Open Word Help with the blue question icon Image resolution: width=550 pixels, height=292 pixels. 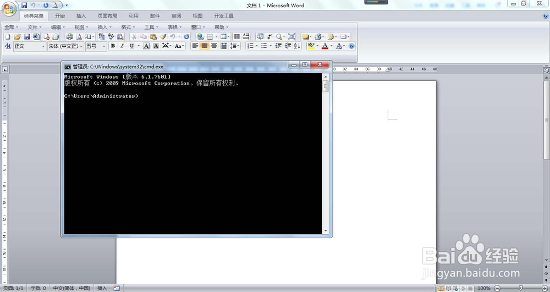coord(351,46)
